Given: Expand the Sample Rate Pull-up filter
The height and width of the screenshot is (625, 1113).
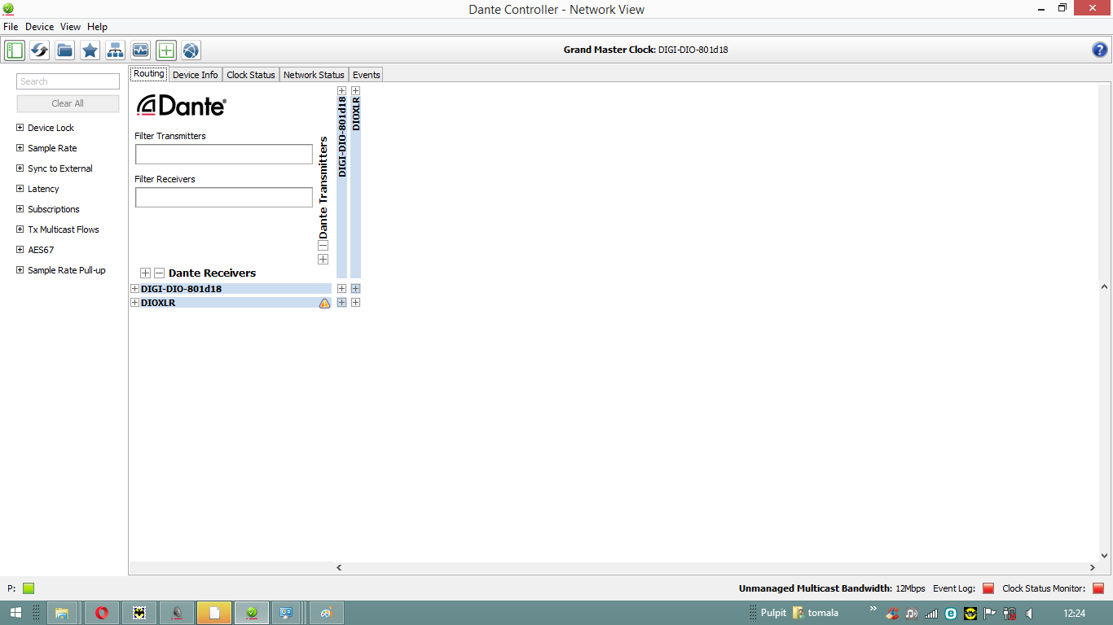Looking at the screenshot, I should coord(20,270).
